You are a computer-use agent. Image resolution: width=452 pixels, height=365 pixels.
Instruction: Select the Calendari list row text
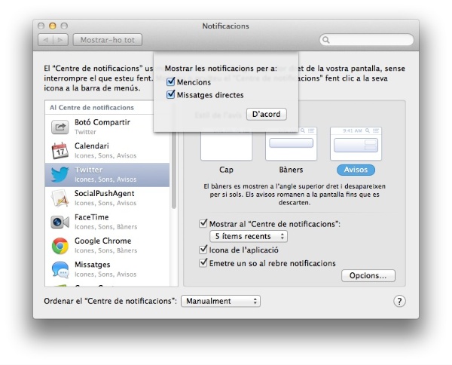pos(105,150)
